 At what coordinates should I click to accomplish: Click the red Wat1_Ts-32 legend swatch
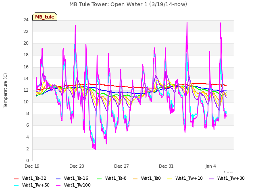(17, 179)
